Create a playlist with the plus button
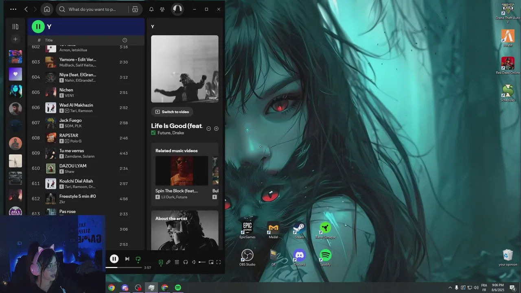The width and height of the screenshot is (521, 293). pos(15,39)
